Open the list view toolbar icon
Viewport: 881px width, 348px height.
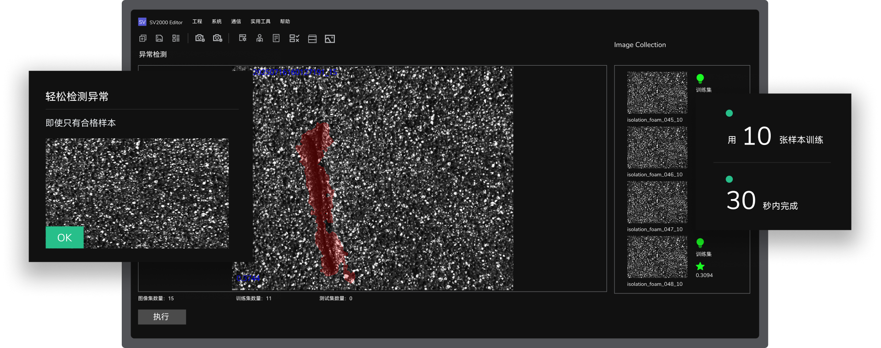pyautogui.click(x=176, y=38)
